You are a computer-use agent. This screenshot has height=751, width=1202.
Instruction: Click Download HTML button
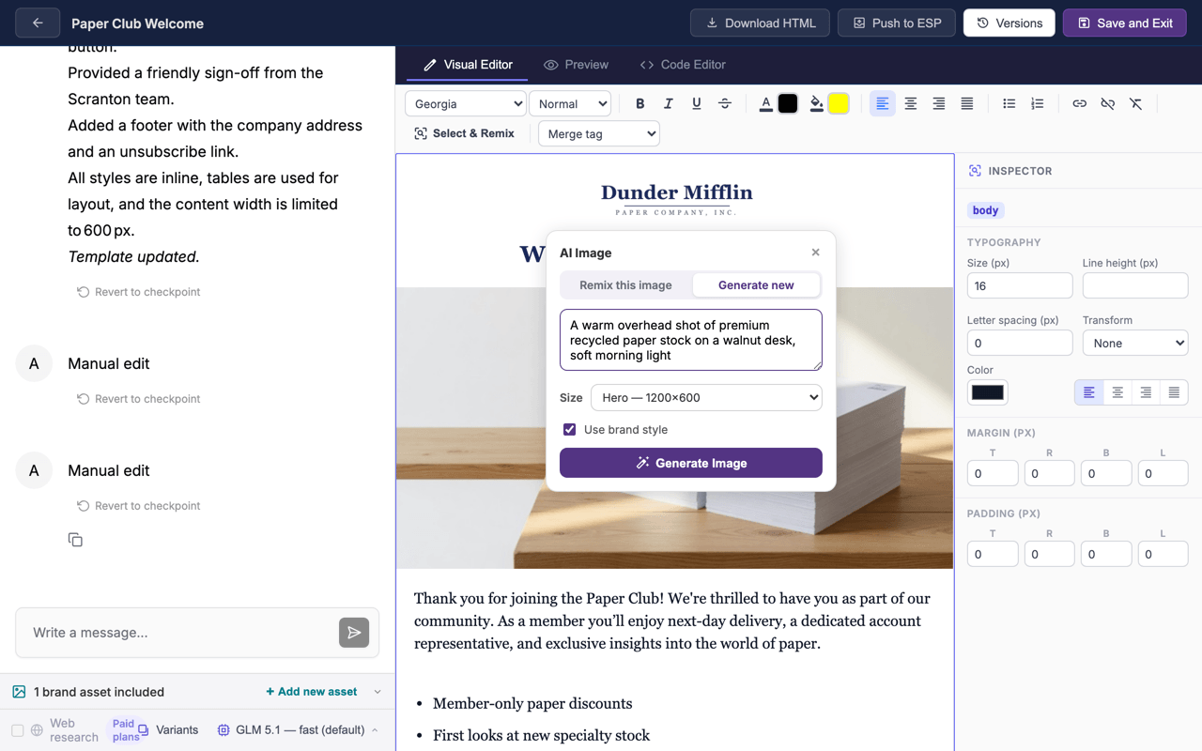tap(761, 23)
